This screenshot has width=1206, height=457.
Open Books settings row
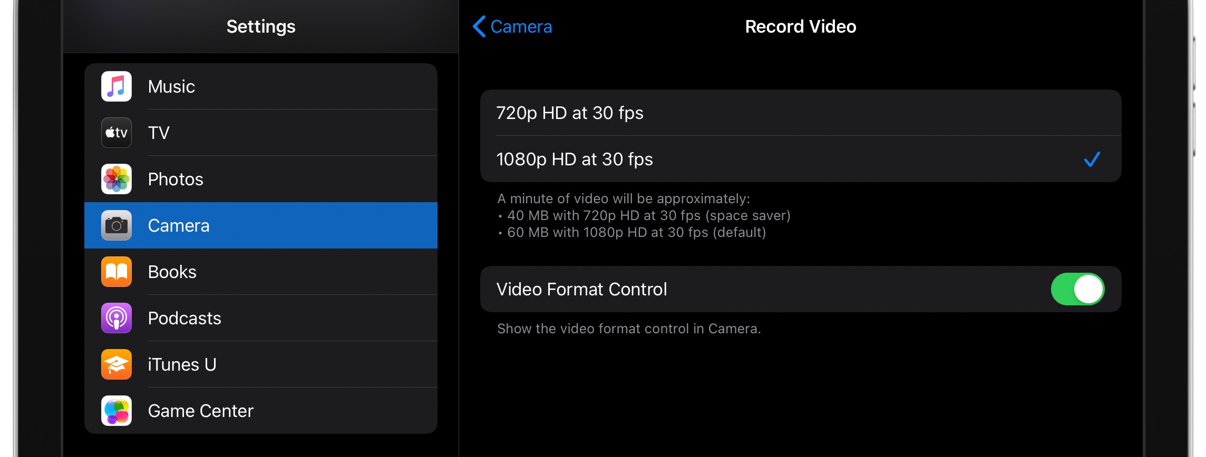coord(261,272)
